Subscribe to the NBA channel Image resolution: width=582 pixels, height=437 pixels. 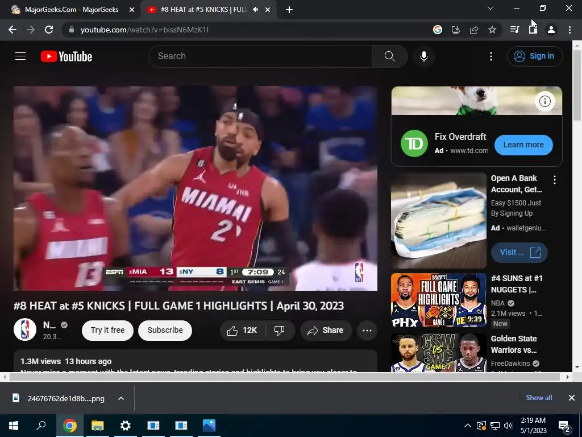pyautogui.click(x=165, y=331)
